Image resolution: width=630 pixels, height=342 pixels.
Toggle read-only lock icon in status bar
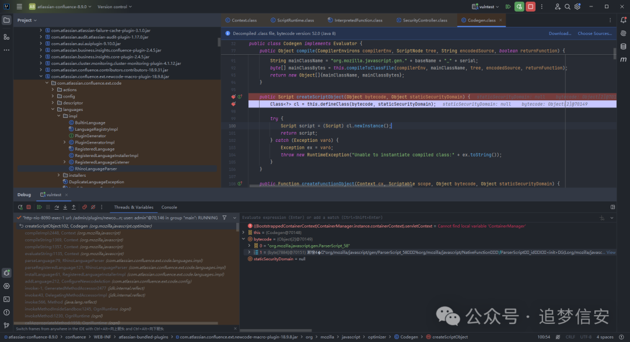point(558,337)
